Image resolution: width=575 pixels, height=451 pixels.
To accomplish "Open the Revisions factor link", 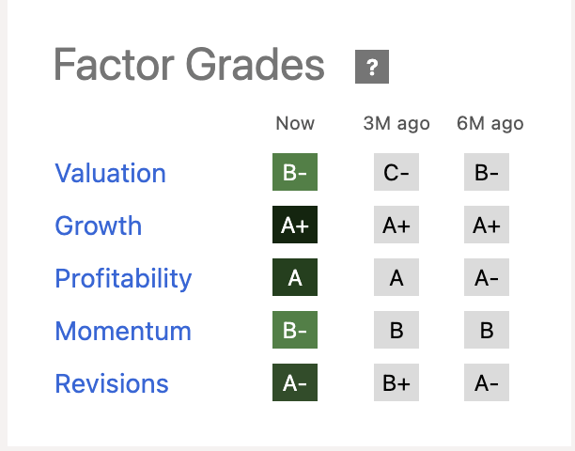I will pos(112,384).
